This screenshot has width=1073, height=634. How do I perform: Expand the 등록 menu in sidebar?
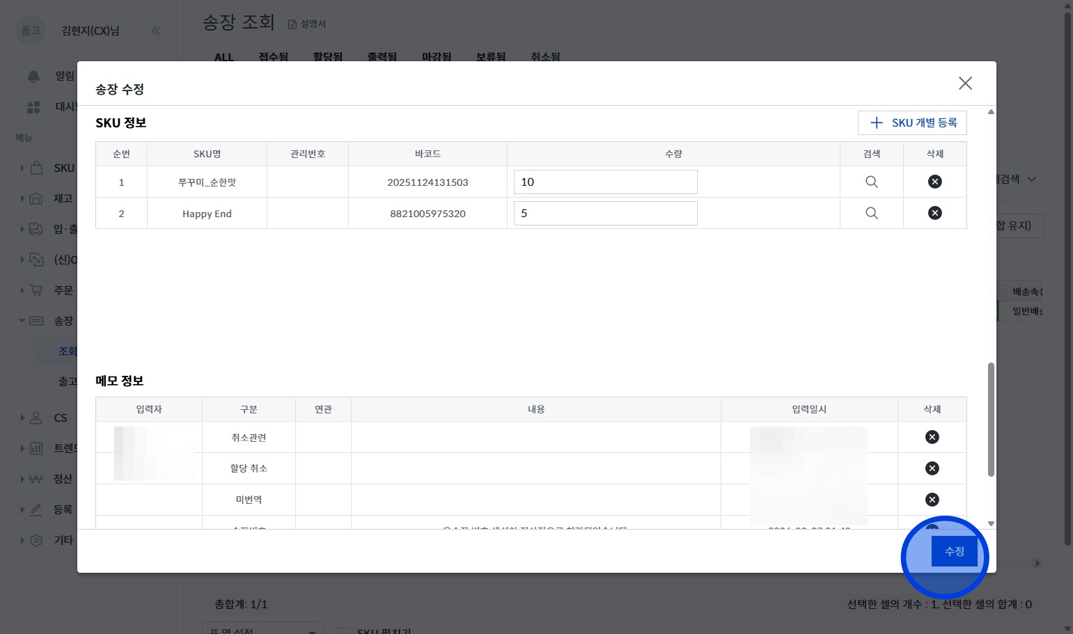point(22,509)
